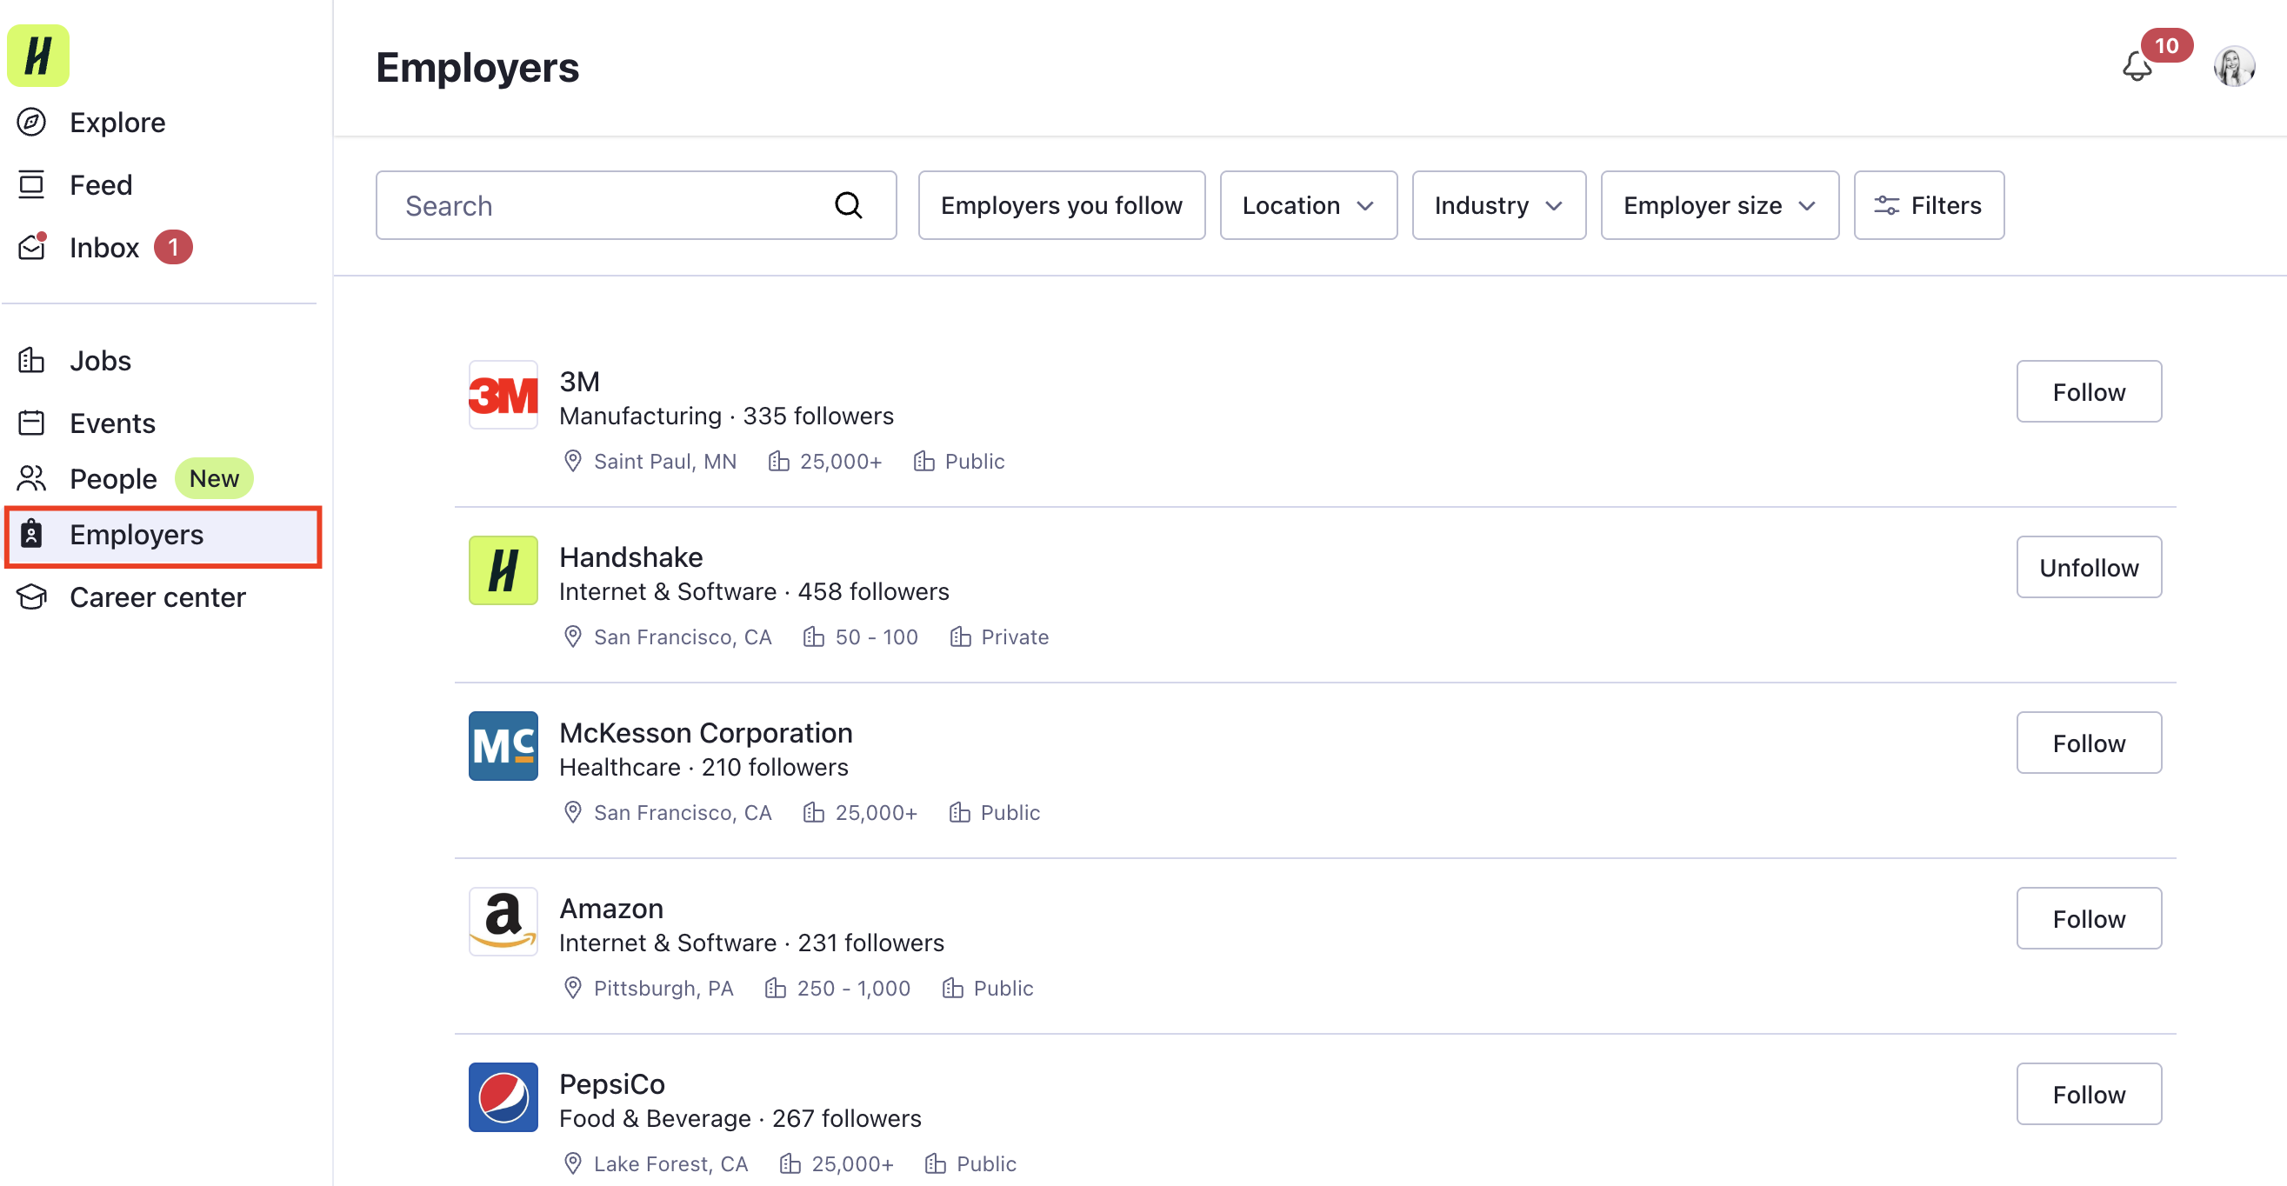Click 'Internet & Software · 458 followers'

pyautogui.click(x=754, y=592)
